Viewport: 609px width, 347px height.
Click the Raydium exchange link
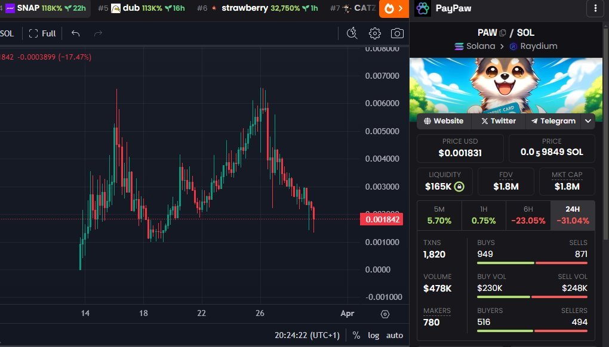coord(533,47)
